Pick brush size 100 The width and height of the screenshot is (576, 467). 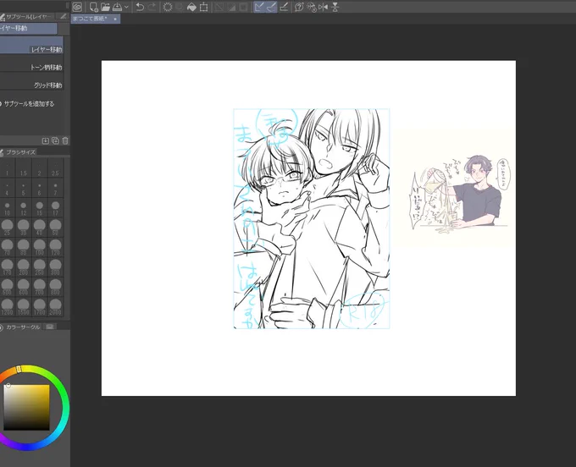pos(39,248)
